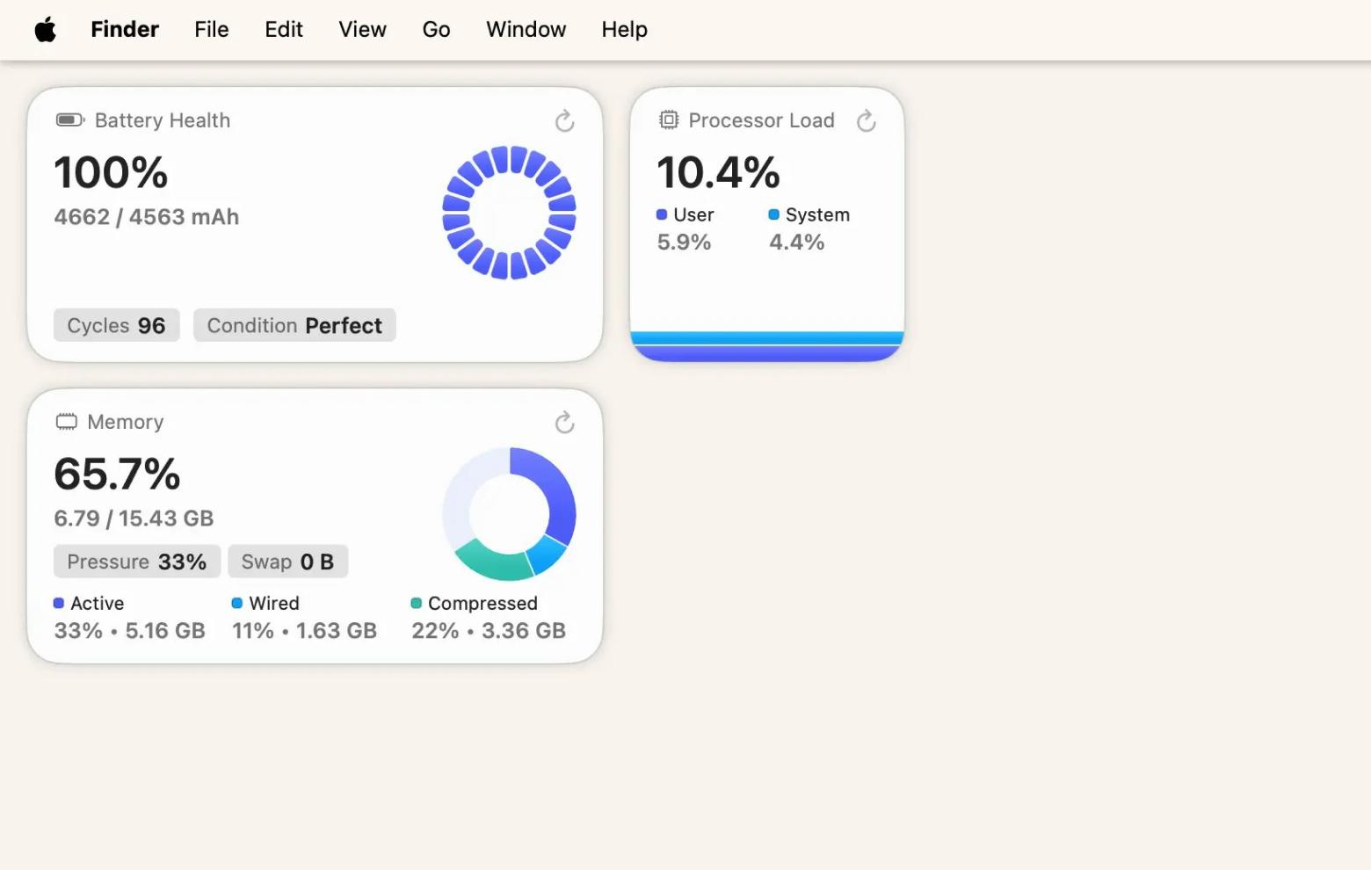Viewport: 1371px width, 870px height.
Task: Click the System label in Processor Load
Action: click(817, 214)
